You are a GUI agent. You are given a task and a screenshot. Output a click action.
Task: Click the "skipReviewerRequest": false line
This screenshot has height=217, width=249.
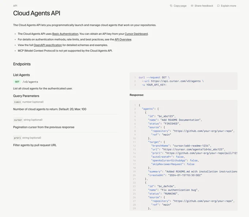tap(173, 164)
